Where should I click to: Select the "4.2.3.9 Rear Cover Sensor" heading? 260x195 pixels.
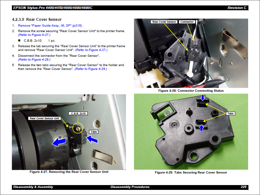(37, 20)
